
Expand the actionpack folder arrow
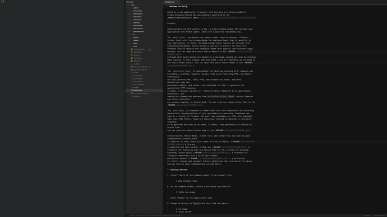click(129, 17)
